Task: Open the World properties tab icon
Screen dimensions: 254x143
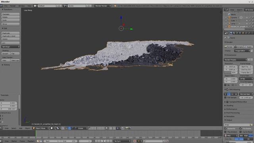Action: click(x=240, y=33)
